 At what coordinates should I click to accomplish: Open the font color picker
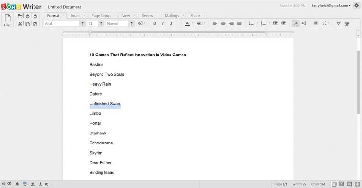click(x=188, y=23)
